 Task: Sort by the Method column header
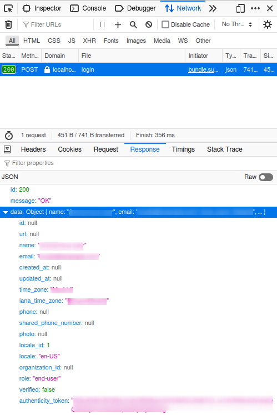tap(30, 56)
